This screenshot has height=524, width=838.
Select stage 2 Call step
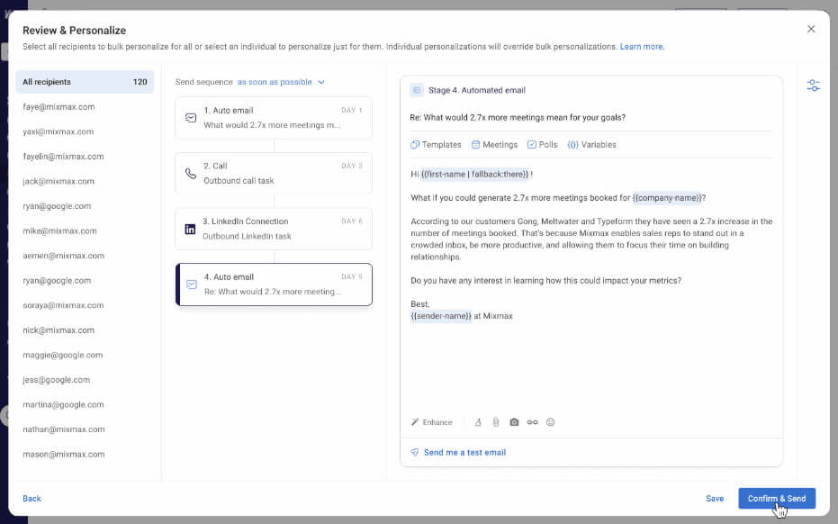click(273, 173)
